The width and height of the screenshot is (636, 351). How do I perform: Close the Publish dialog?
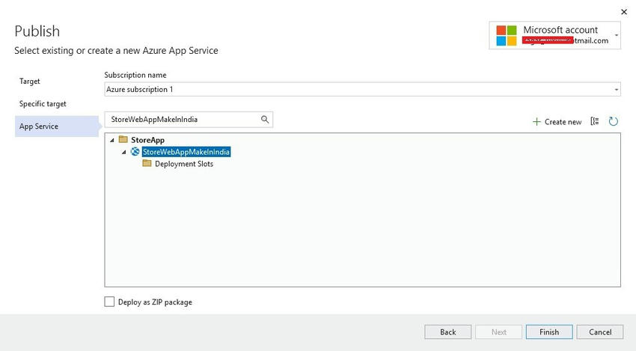coord(624,12)
